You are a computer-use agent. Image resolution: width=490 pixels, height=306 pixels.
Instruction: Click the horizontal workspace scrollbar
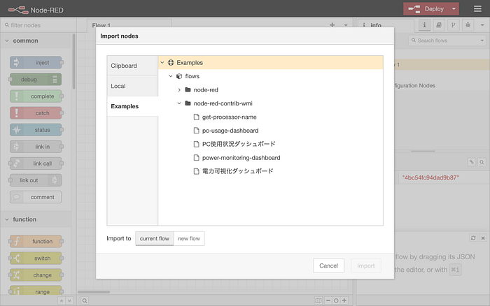tap(94, 292)
